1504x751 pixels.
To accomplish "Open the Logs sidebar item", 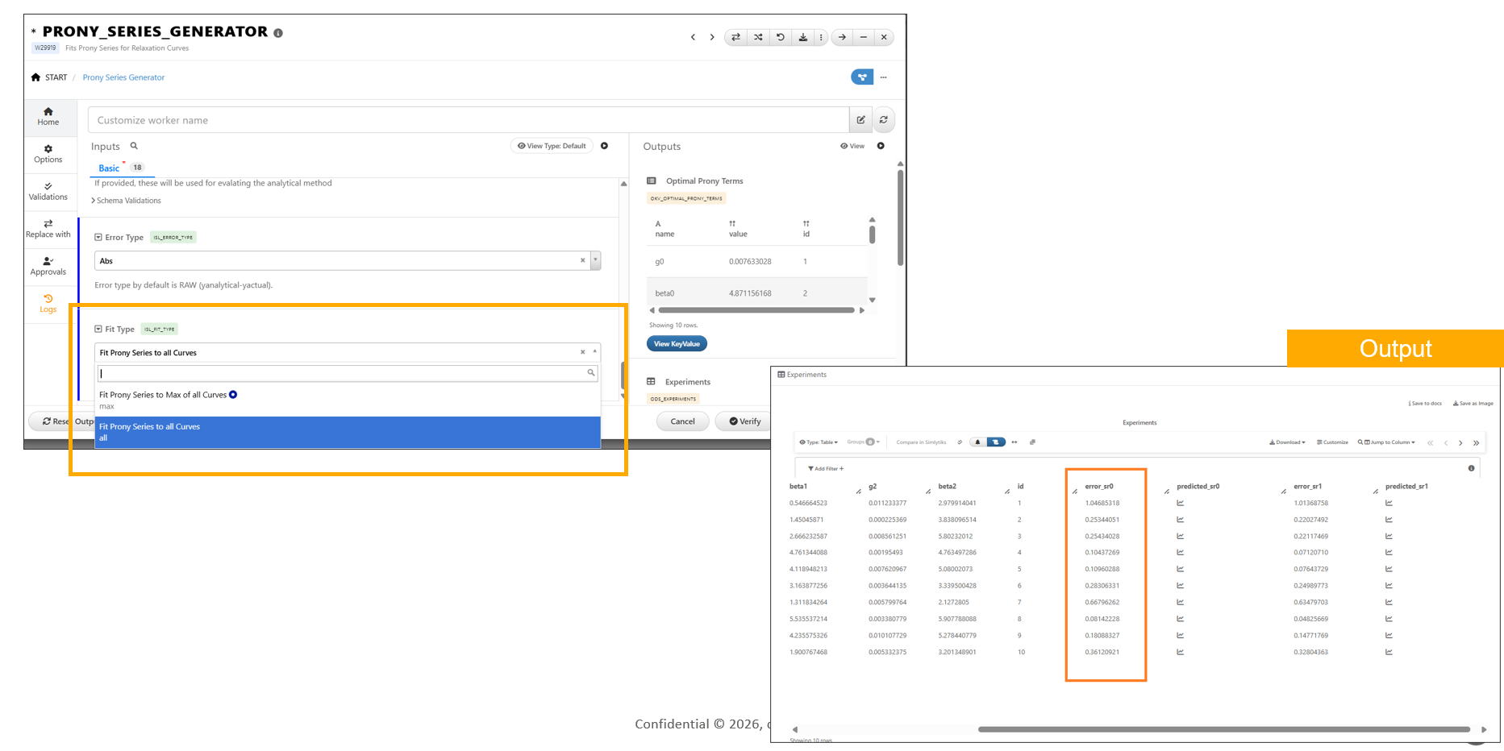I will click(48, 304).
